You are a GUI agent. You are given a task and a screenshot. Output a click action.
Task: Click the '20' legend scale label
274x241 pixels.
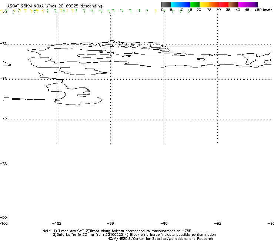pyautogui.click(x=199, y=10)
